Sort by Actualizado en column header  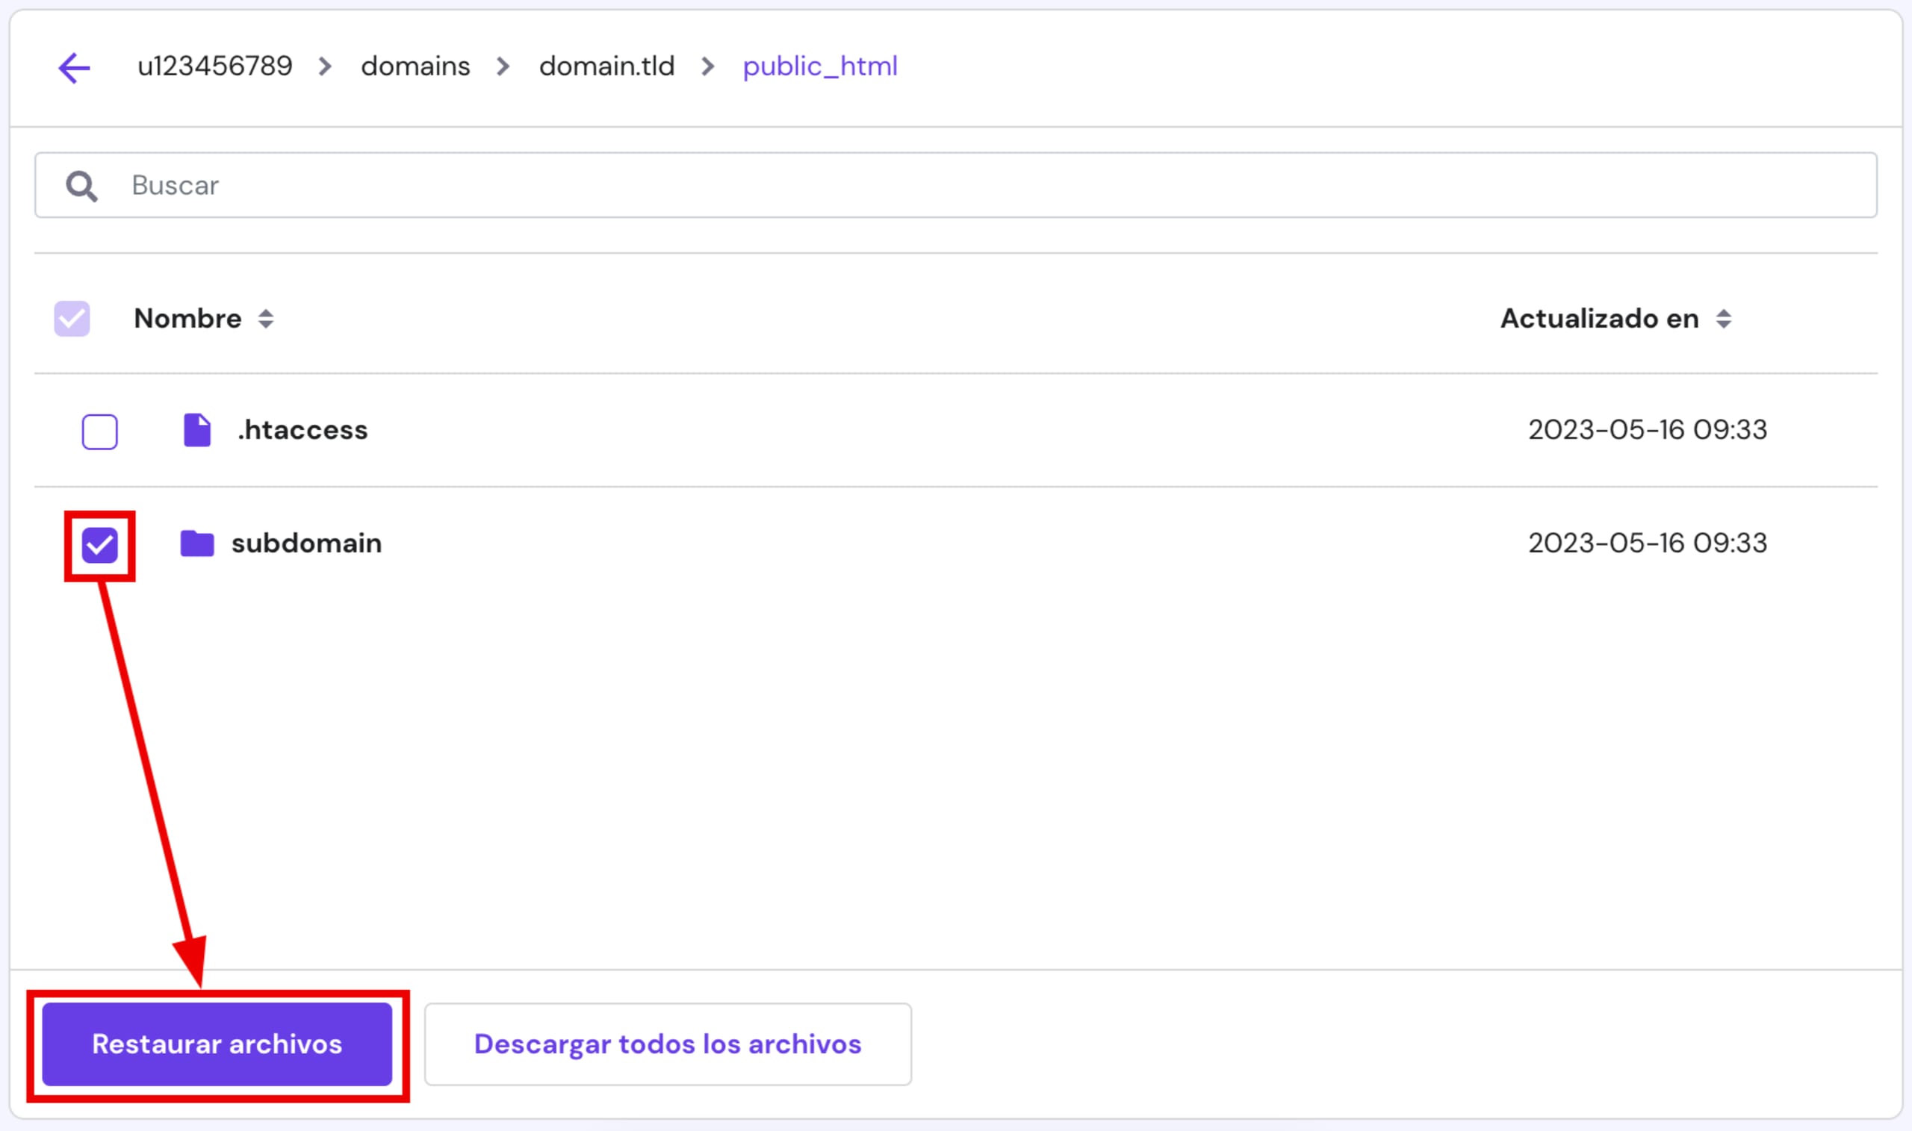point(1598,319)
